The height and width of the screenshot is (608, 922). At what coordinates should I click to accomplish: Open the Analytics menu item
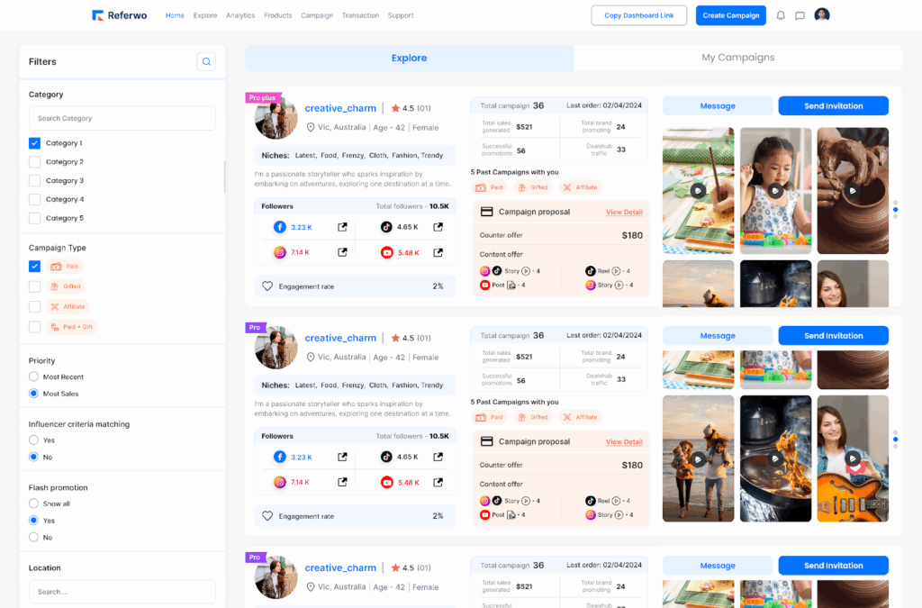point(240,15)
